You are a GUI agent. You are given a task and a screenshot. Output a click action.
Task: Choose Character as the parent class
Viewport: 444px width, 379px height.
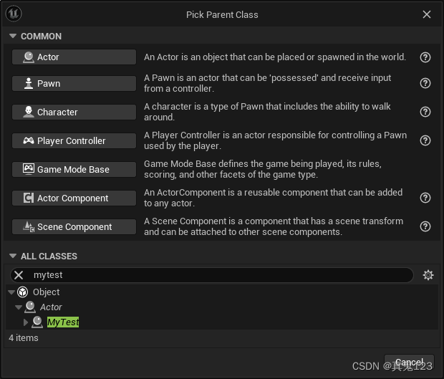[x=74, y=112]
